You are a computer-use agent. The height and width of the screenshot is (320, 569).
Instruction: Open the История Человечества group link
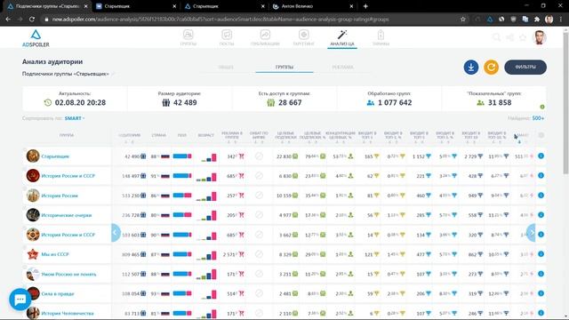[x=68, y=313]
